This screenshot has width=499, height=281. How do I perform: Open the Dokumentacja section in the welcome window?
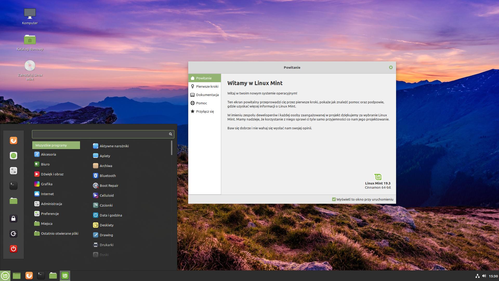point(207,95)
